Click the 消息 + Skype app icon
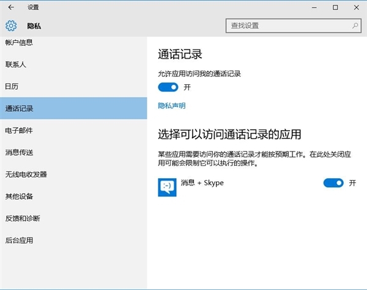This screenshot has height=290, width=367. 167,186
